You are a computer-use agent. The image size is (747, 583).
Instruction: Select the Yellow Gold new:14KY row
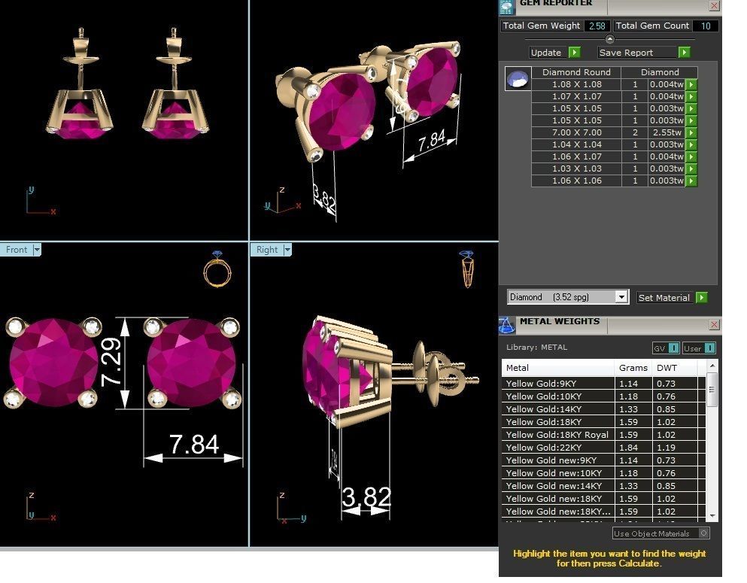603,486
